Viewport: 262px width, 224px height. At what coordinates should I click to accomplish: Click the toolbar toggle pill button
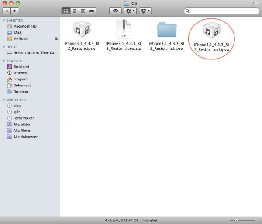click(x=256, y=3)
